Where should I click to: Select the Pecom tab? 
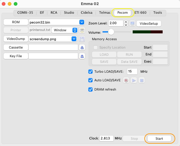pos(122,13)
